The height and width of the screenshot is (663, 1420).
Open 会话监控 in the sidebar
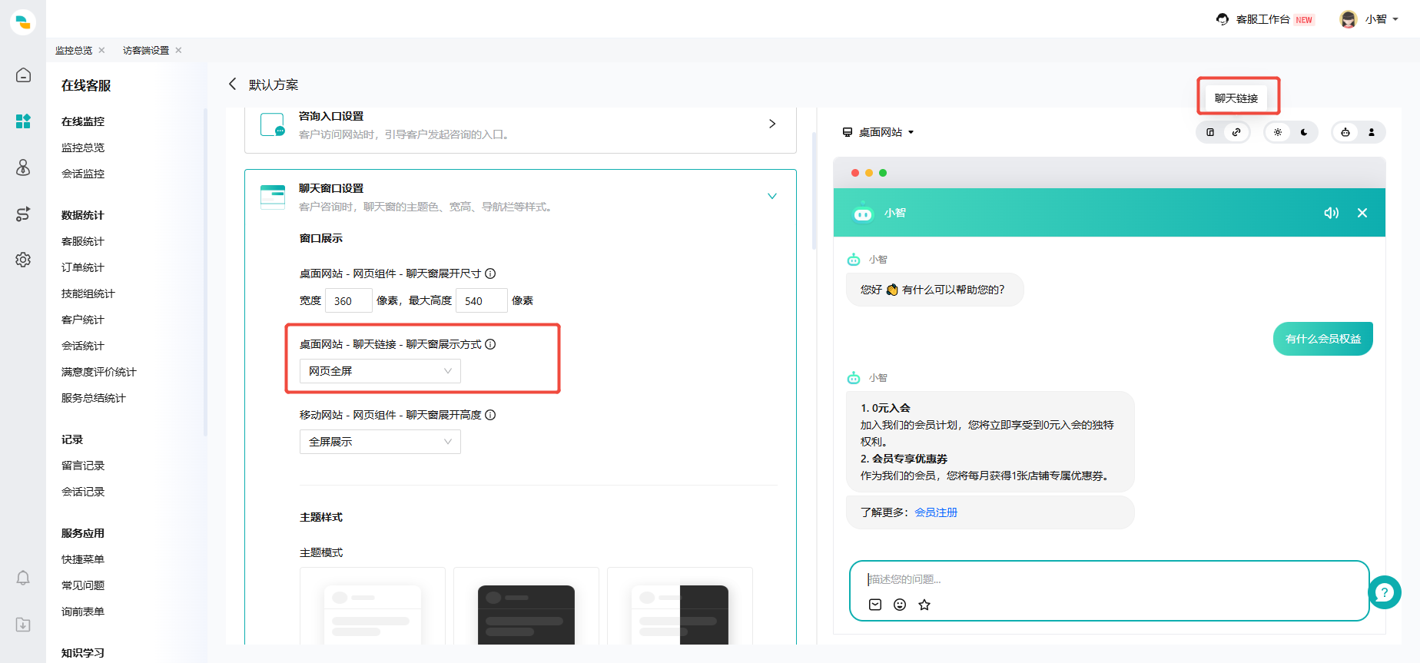(83, 174)
